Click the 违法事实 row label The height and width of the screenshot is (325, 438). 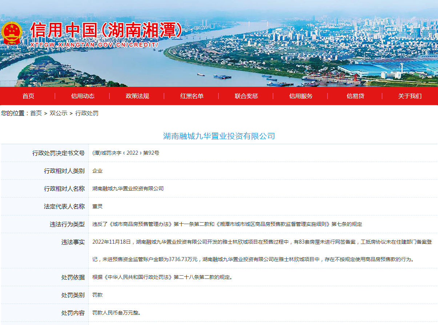73,242
